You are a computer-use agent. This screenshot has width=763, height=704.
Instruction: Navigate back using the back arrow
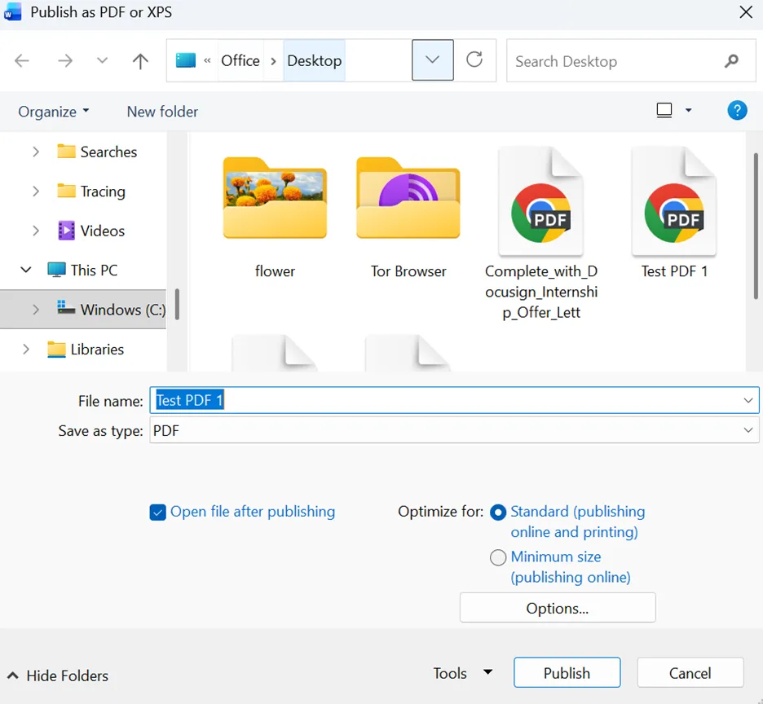tap(21, 60)
